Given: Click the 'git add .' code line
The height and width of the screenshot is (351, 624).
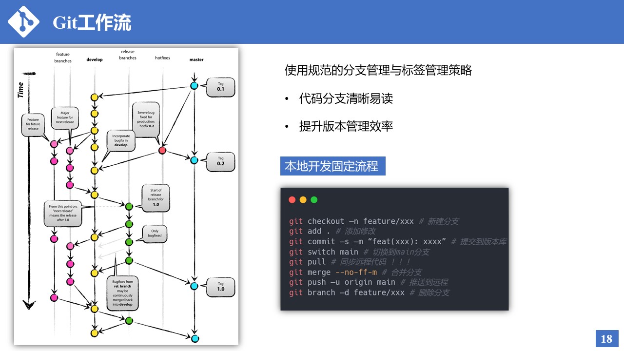Looking at the screenshot, I should (332, 231).
